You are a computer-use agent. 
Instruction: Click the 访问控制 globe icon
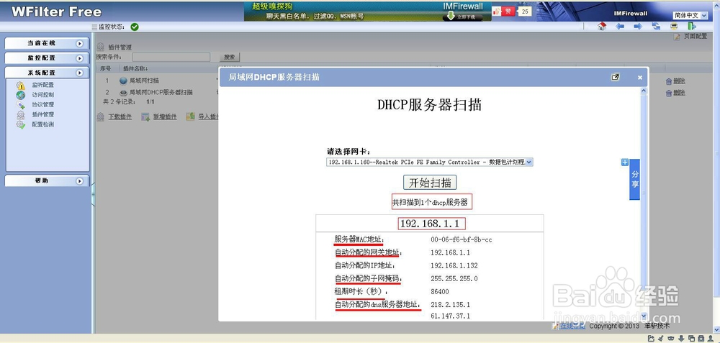tap(21, 95)
